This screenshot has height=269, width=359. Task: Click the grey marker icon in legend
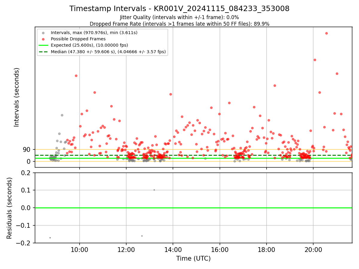(44, 33)
